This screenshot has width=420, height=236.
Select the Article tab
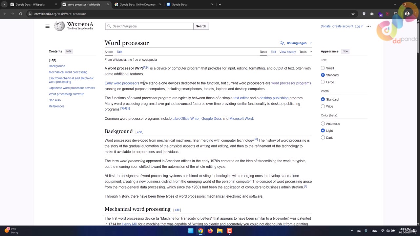pyautogui.click(x=109, y=52)
